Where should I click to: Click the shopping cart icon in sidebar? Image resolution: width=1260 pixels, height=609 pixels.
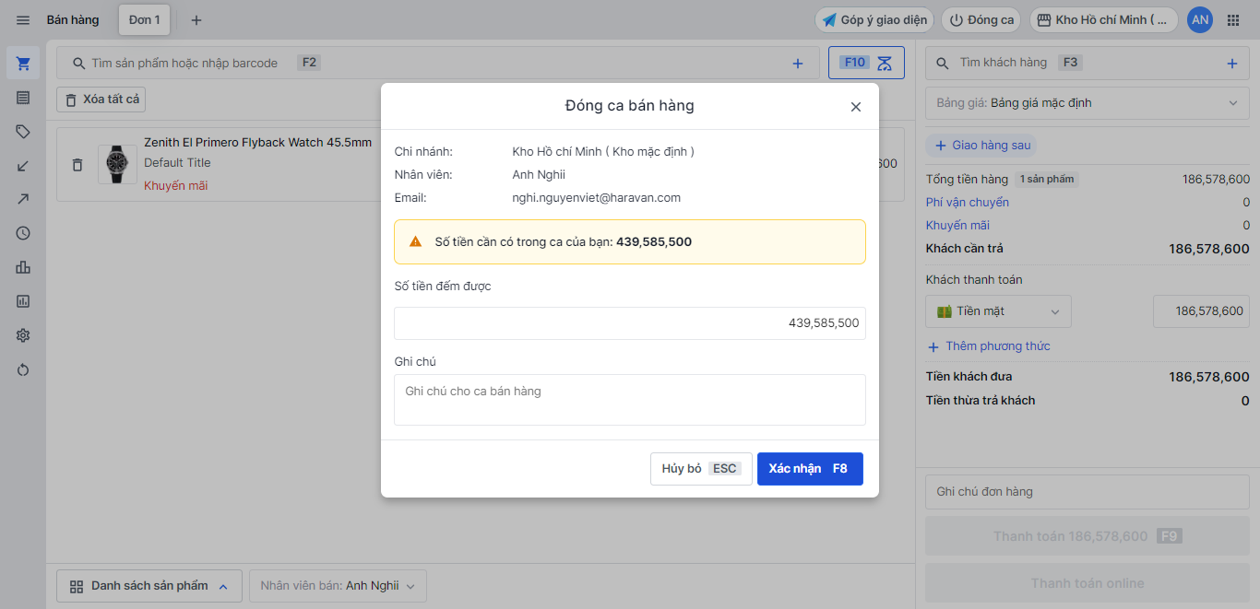pyautogui.click(x=23, y=64)
